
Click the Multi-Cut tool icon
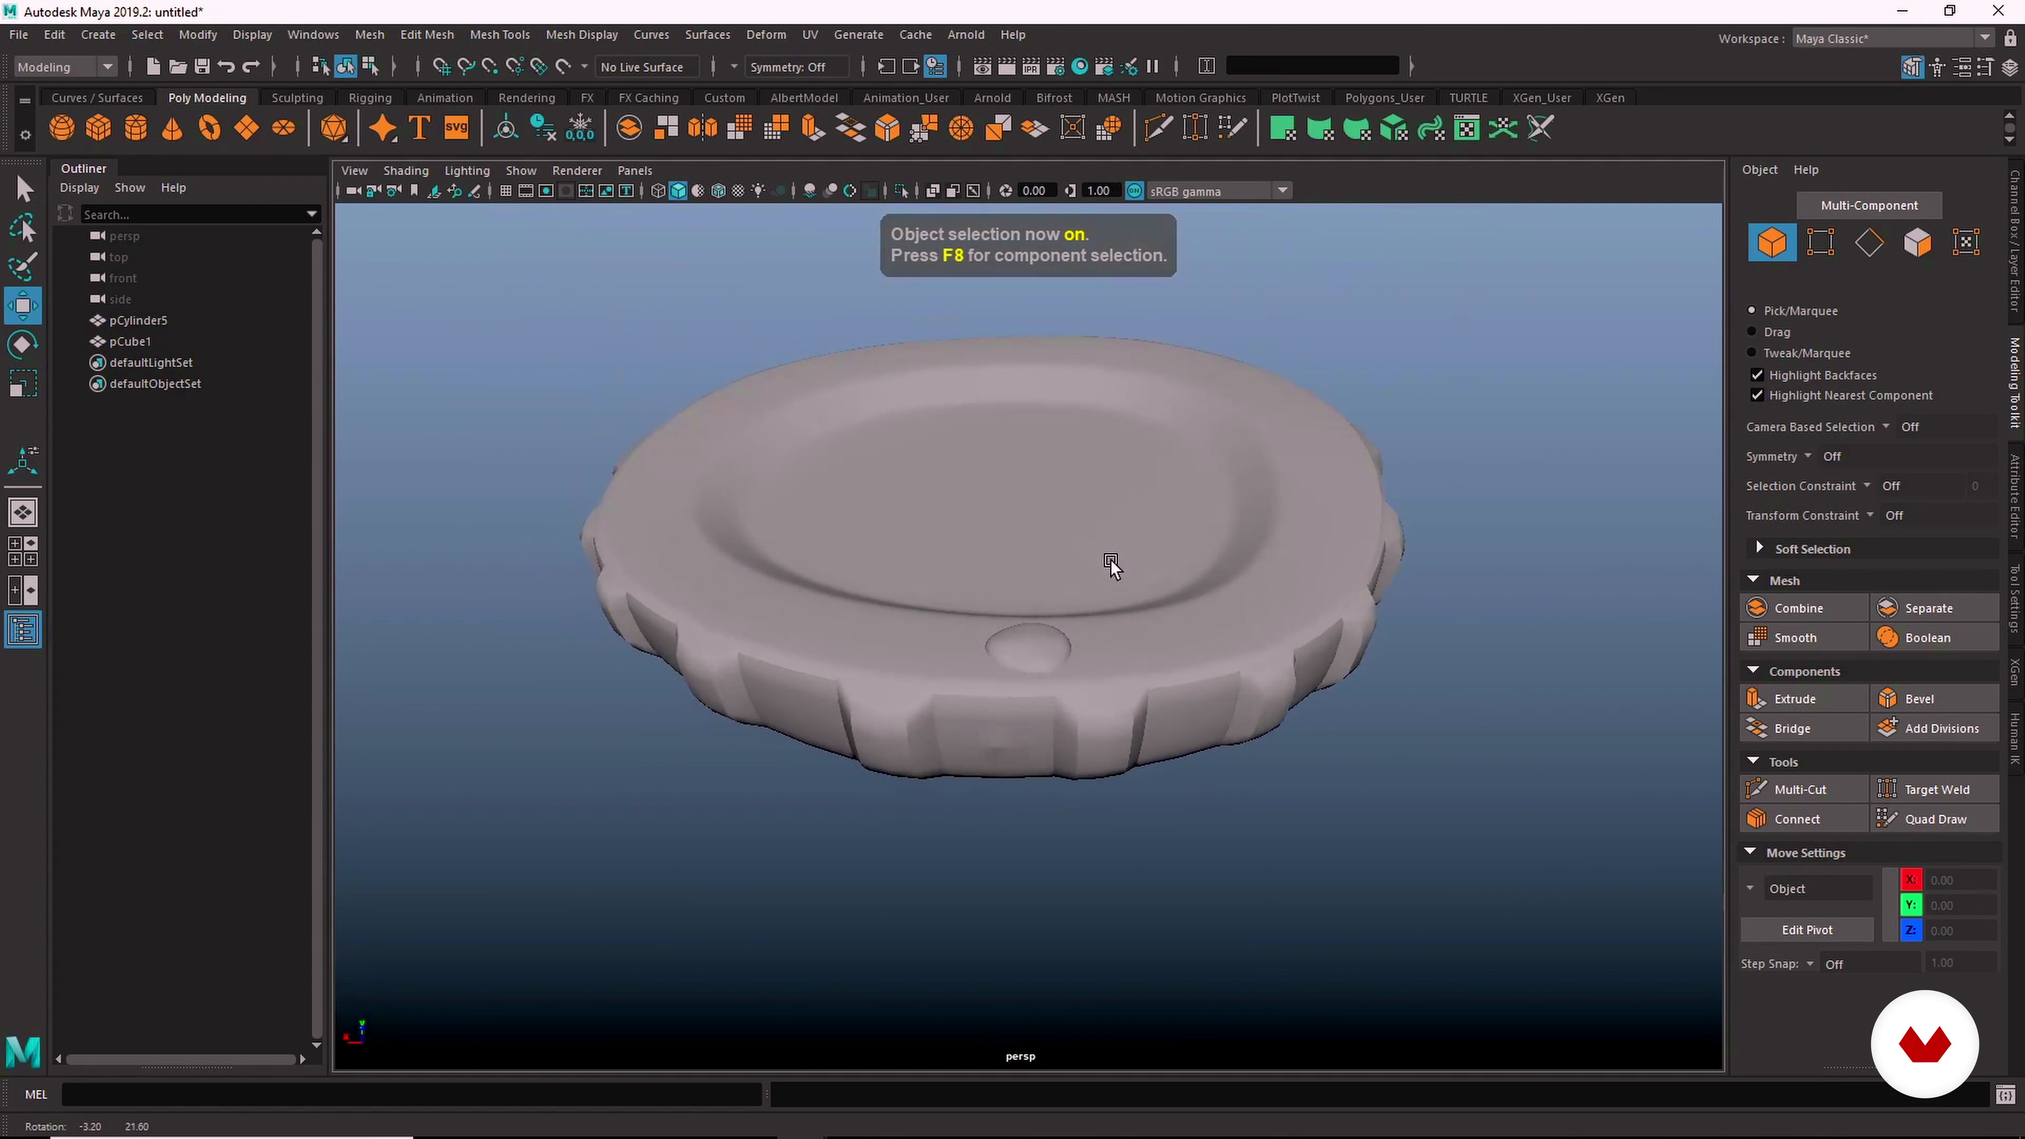(x=1756, y=789)
